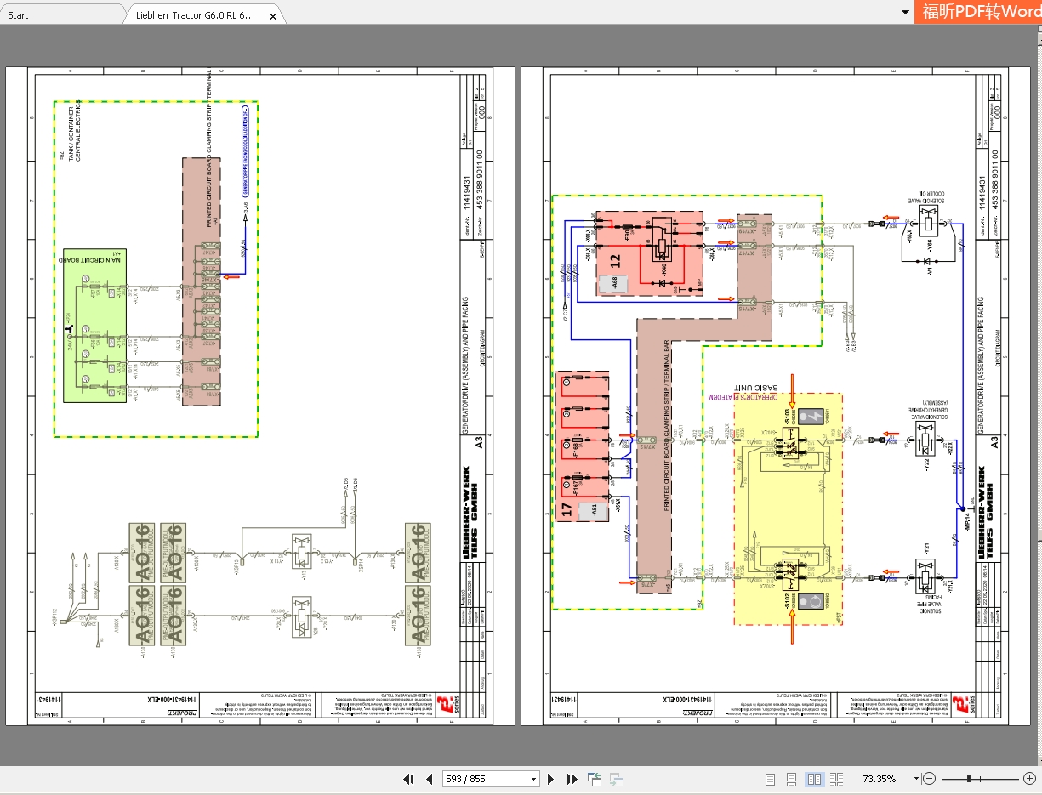Open the tab list dropdown arrow
Screen dimensions: 1042x795
[x=905, y=12]
